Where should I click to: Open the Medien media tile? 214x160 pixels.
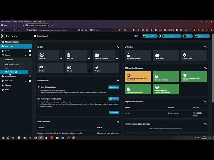[x=50, y=68]
